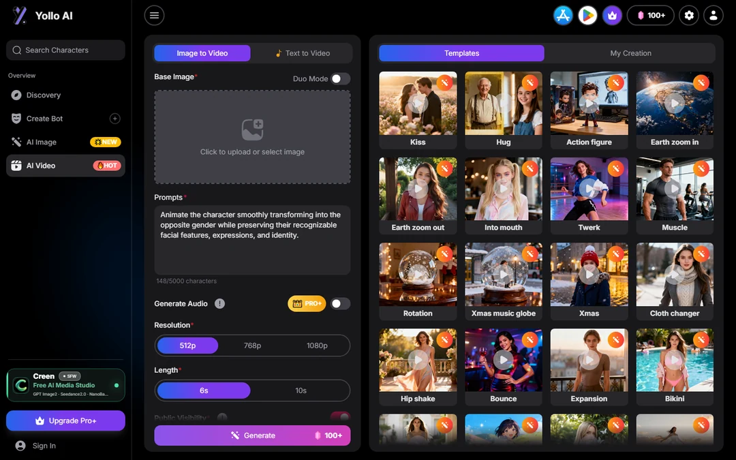The width and height of the screenshot is (736, 460).
Task: Select 6s video length
Action: pos(204,390)
